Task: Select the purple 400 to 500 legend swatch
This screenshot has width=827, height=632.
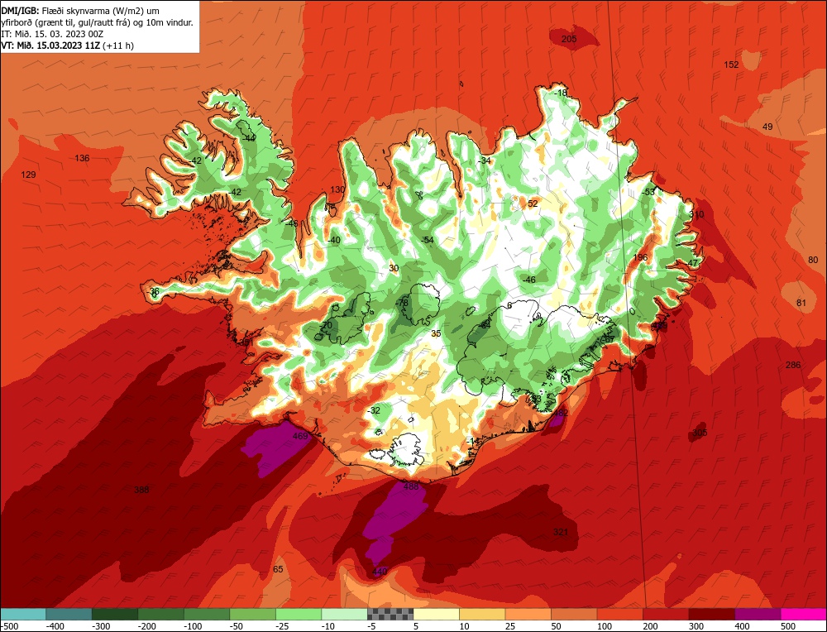Action: (x=757, y=614)
